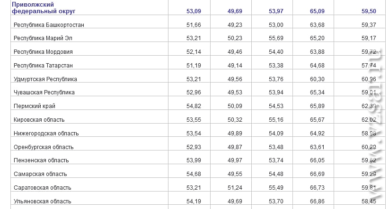Image resolution: width=389 pixels, height=209 pixels.
Task: Click the Самарская область label
Action: point(40,174)
